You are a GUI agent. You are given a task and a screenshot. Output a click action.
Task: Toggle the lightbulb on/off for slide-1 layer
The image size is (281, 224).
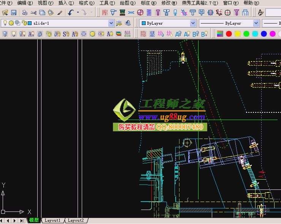5,23
